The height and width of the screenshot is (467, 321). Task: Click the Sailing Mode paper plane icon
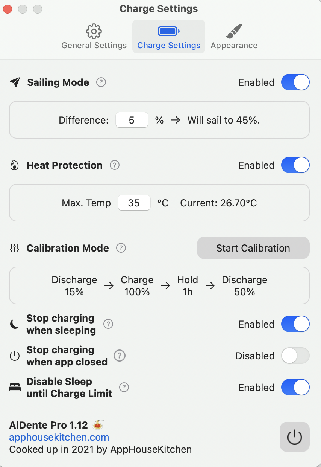[15, 82]
